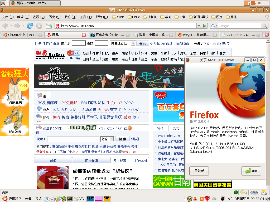Open the 学习 bookmarks folder

(166, 17)
